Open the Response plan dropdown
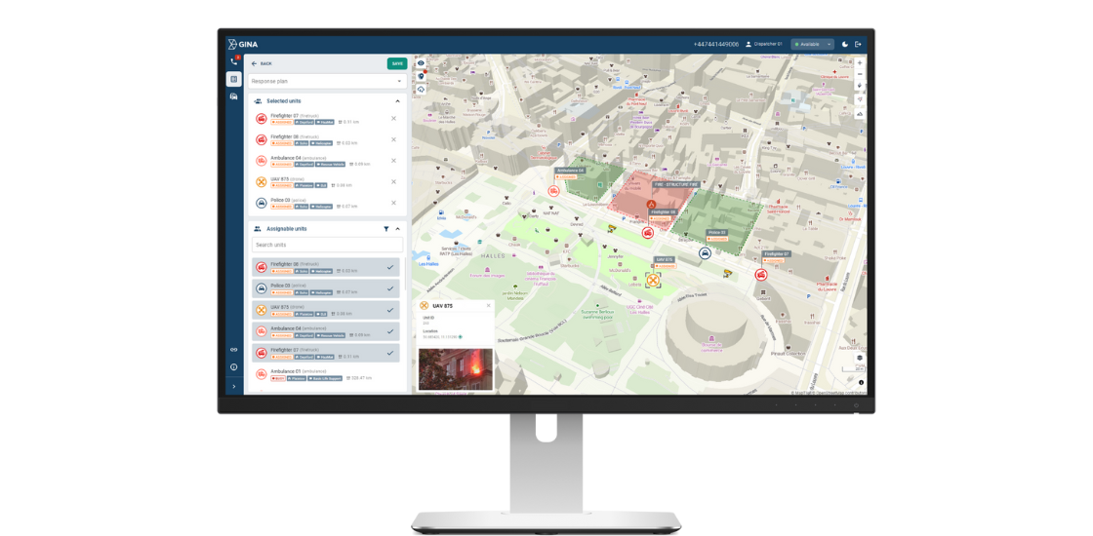Viewport: 1093px width, 536px height. [x=327, y=82]
